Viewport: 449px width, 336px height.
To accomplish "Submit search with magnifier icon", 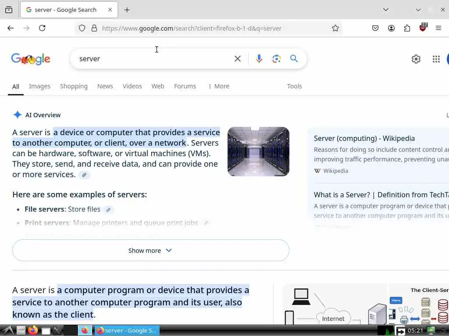I will [x=294, y=59].
